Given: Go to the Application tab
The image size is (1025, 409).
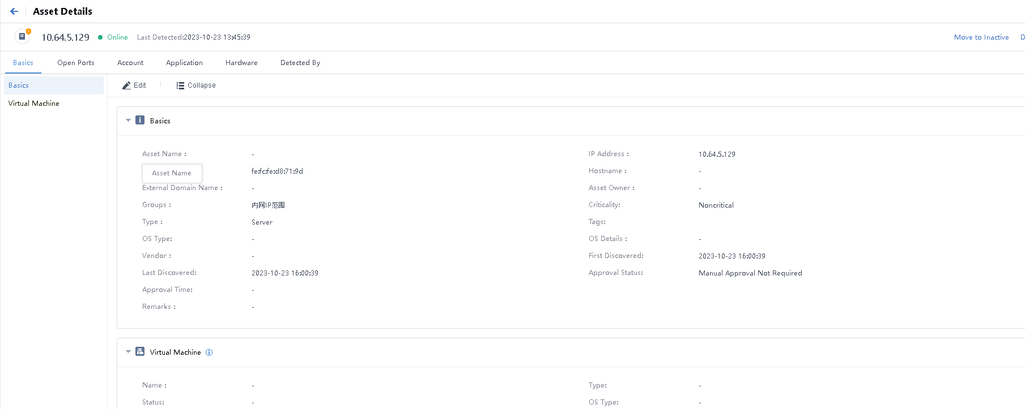Looking at the screenshot, I should pyautogui.click(x=184, y=63).
